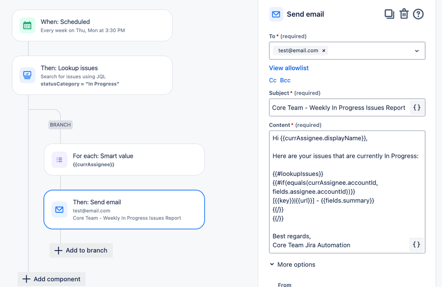Select the When: Scheduled trigger card

click(92, 26)
